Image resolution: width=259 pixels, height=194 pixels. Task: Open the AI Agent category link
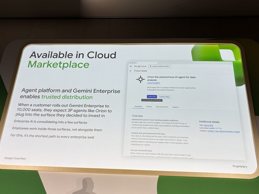coord(236,132)
